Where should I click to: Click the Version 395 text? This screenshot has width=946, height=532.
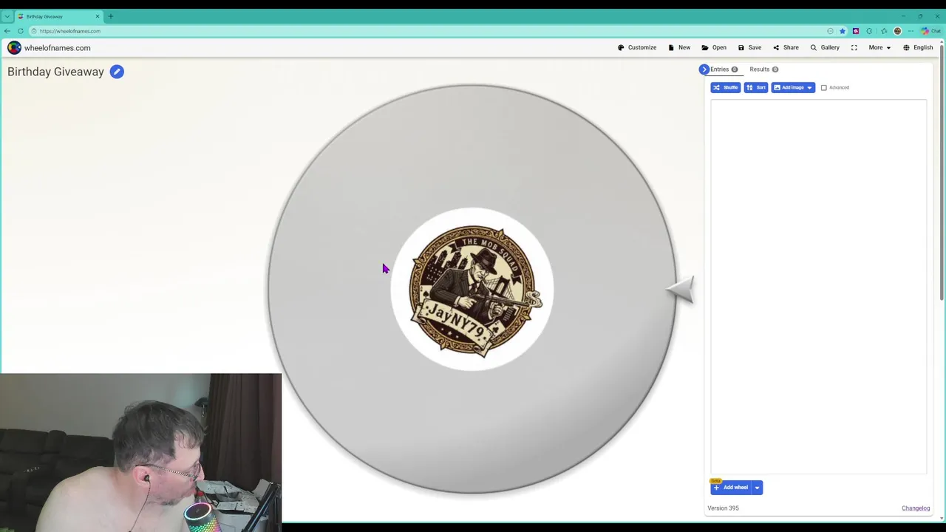click(723, 508)
